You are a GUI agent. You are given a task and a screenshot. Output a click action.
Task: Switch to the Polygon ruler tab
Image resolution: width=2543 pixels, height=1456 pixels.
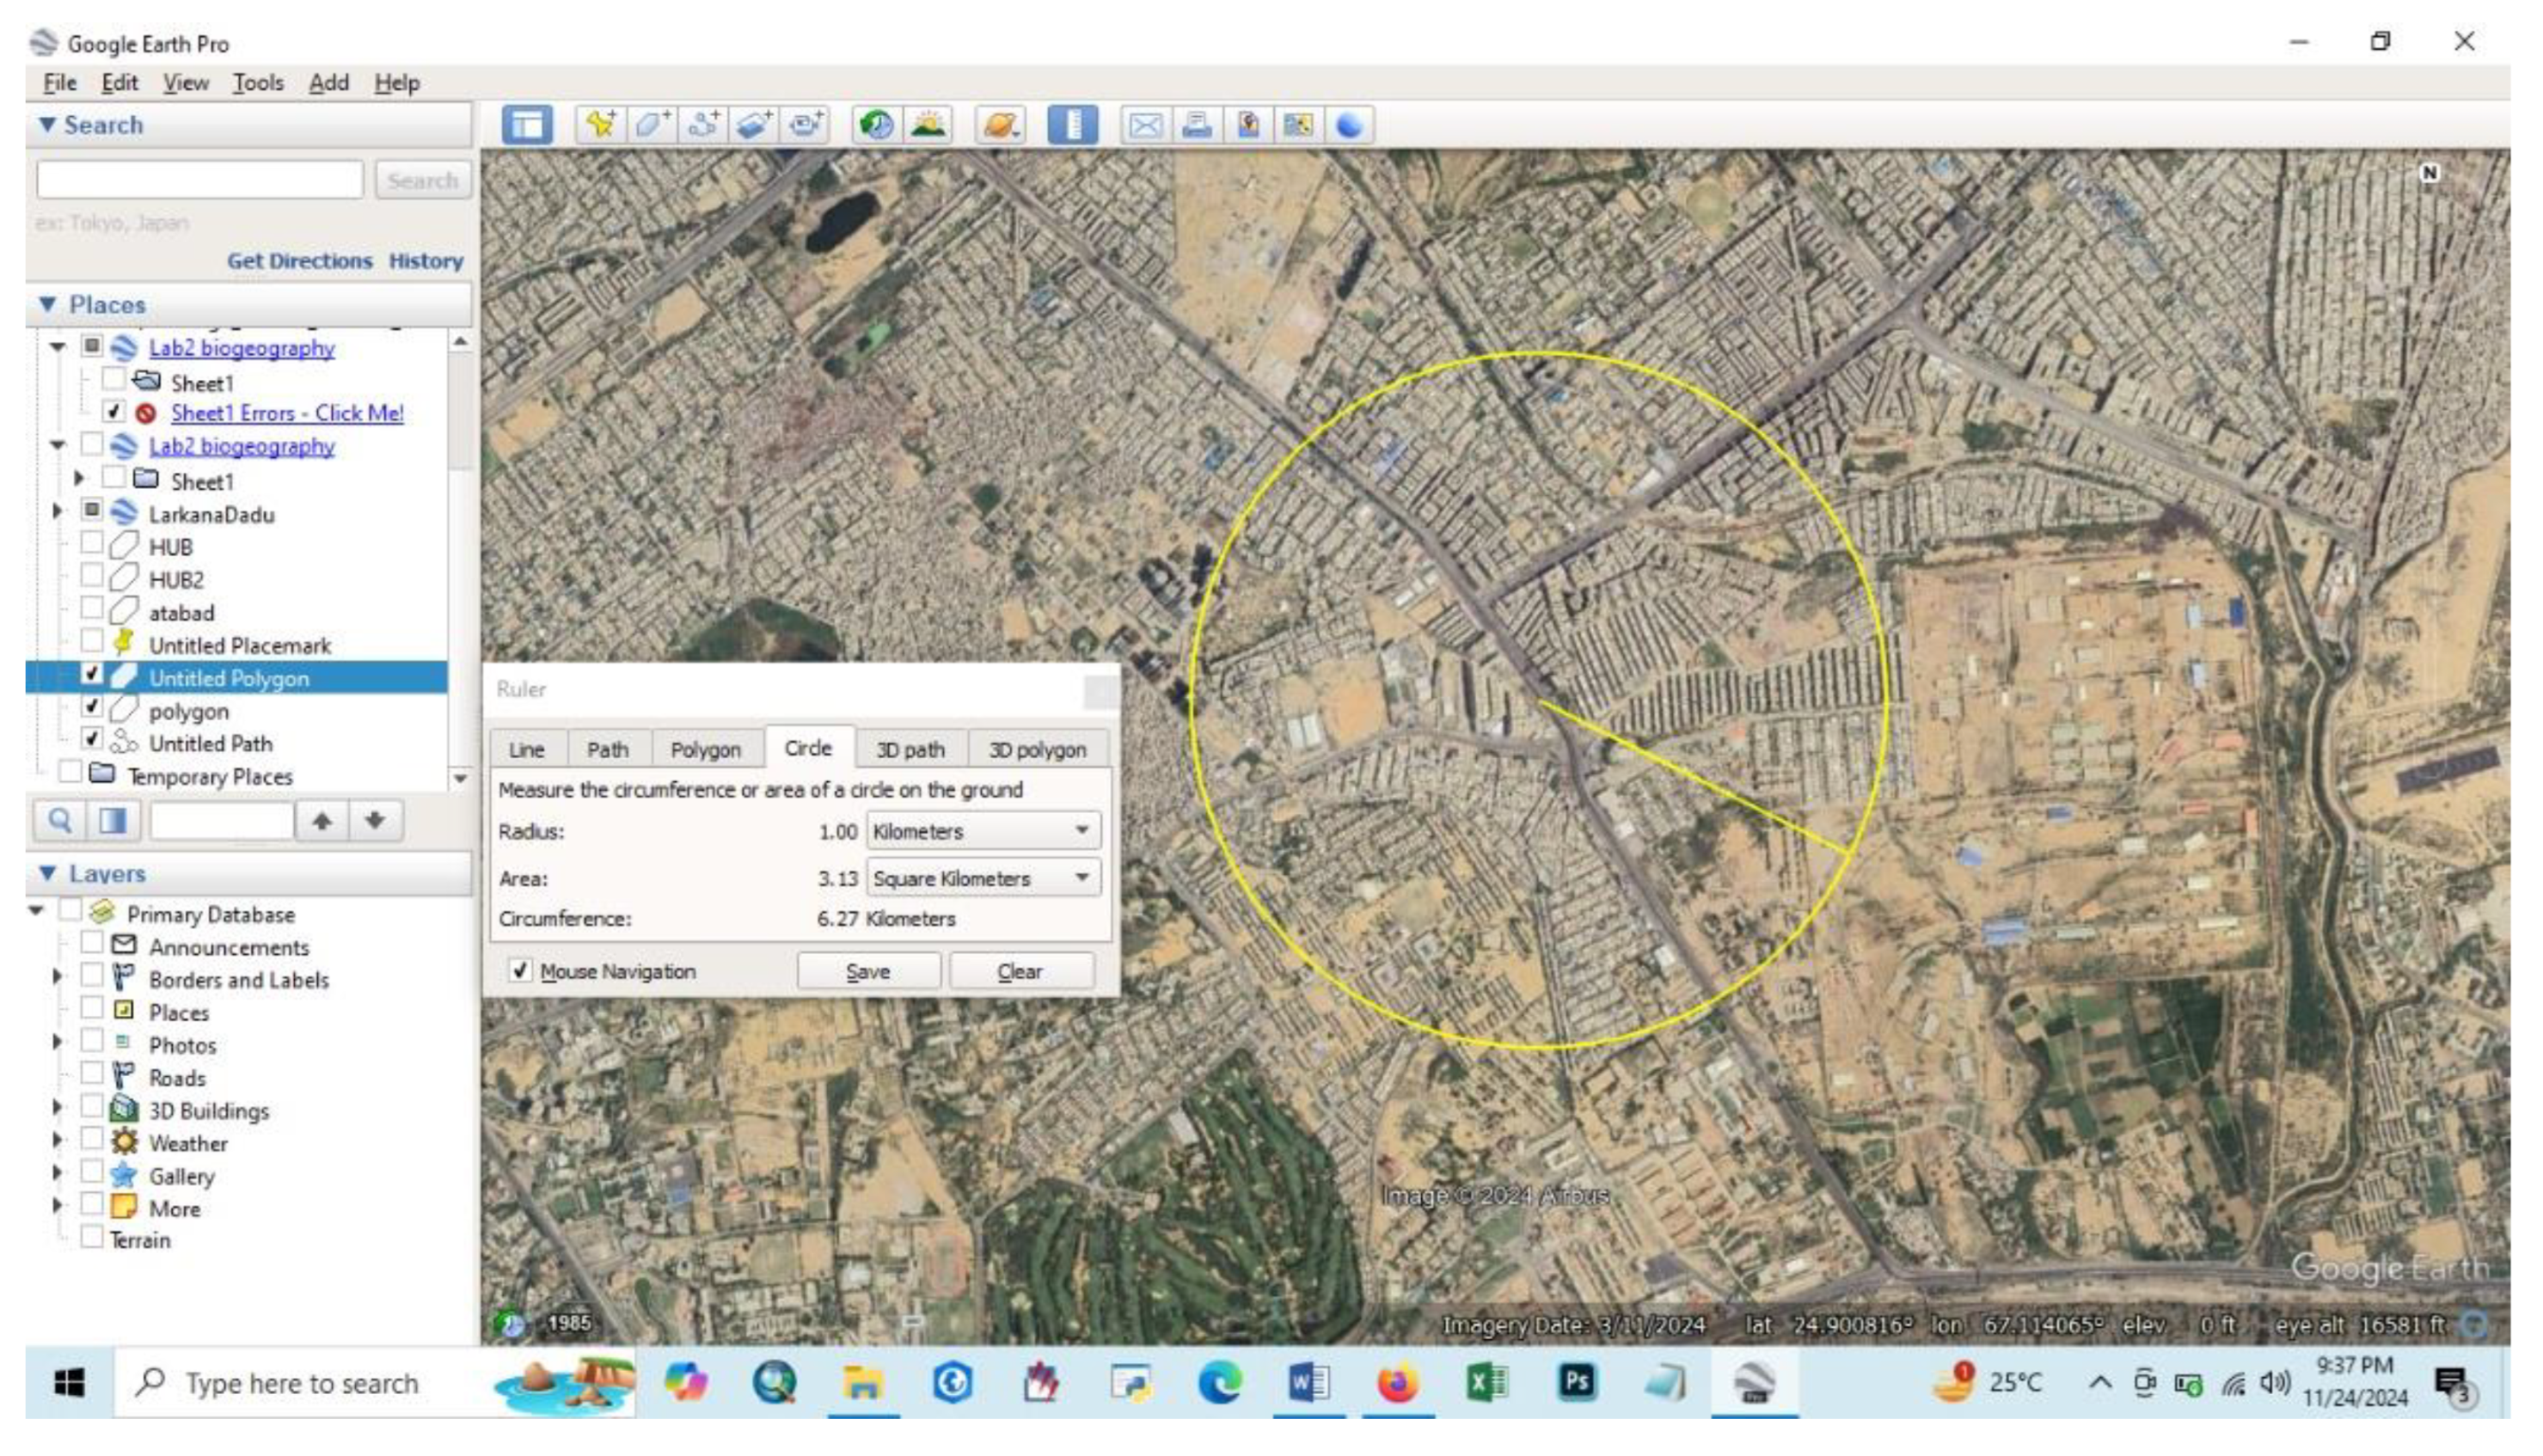click(705, 749)
